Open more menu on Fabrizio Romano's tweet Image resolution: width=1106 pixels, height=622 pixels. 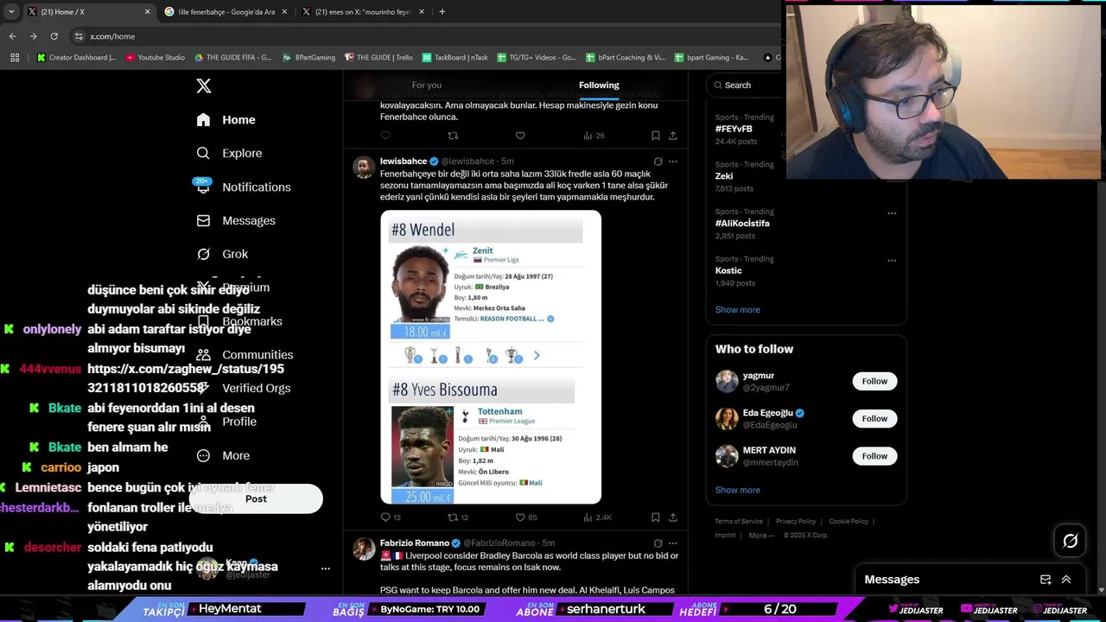tap(673, 543)
